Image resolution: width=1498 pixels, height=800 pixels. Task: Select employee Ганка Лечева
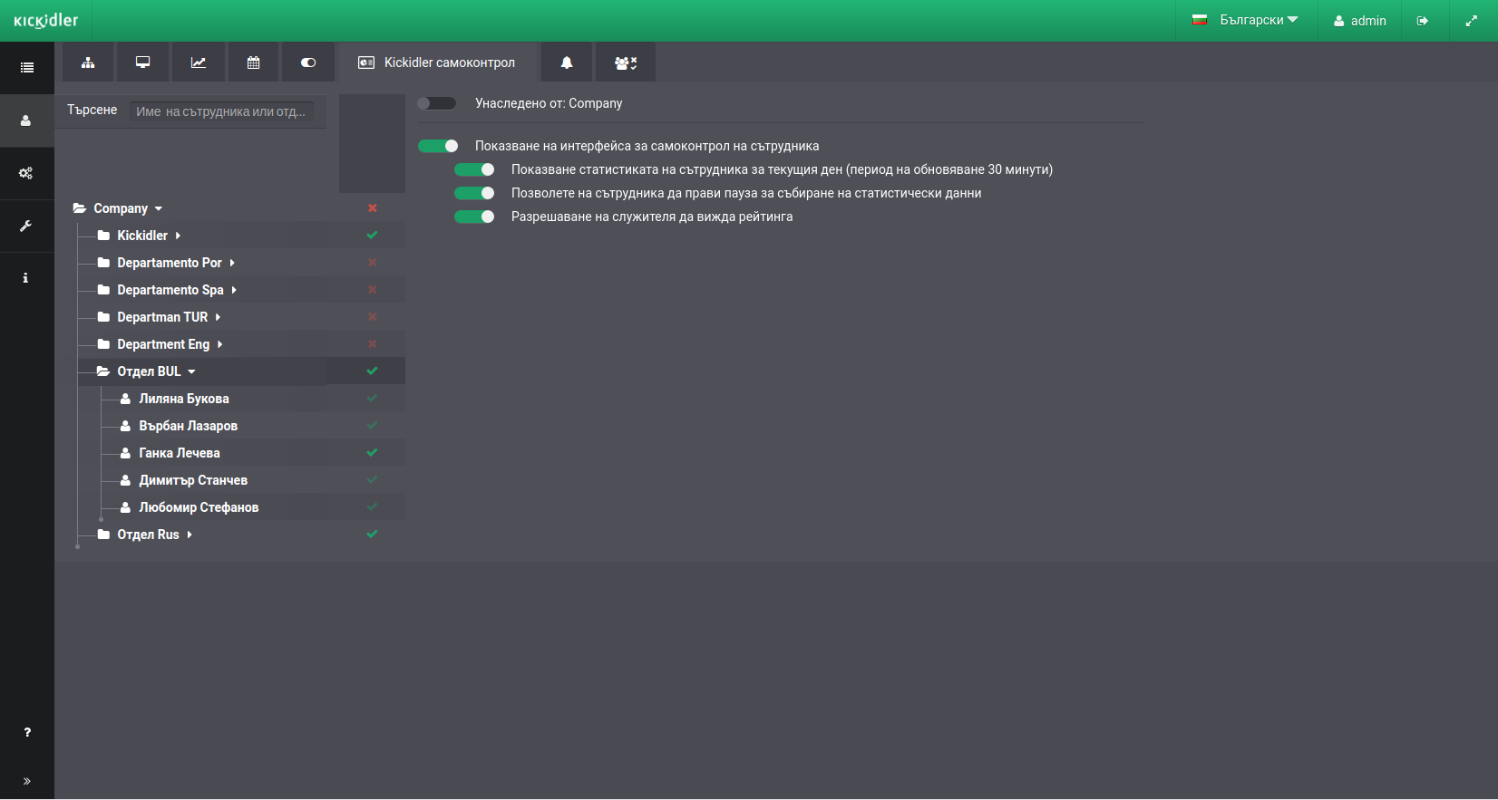(x=180, y=453)
